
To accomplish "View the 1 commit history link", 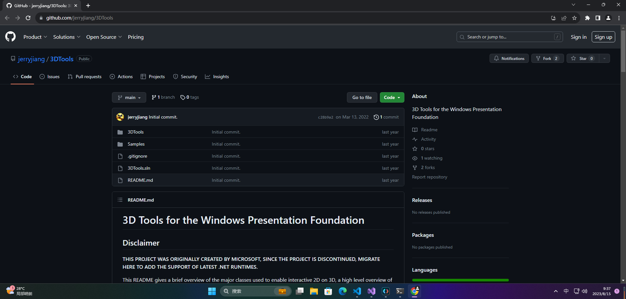I will point(386,117).
